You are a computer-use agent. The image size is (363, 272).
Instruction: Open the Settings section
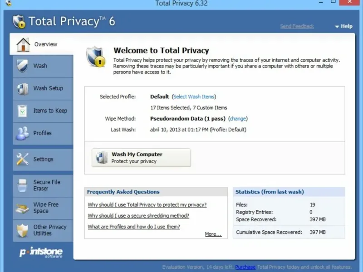[43, 160]
